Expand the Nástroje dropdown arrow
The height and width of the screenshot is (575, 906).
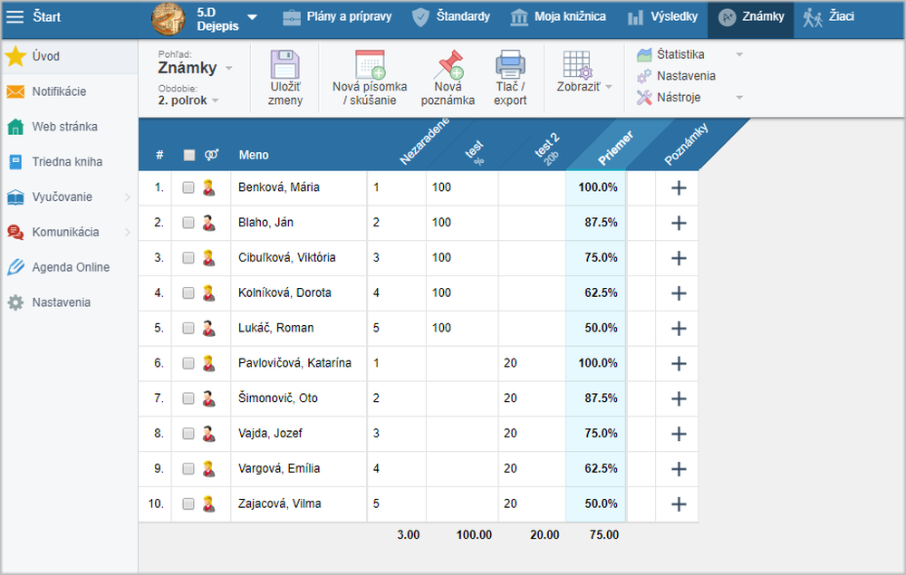pyautogui.click(x=739, y=98)
